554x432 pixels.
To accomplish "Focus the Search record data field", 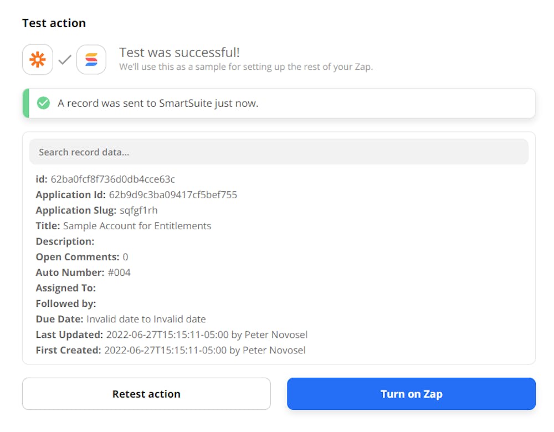I will (279, 152).
